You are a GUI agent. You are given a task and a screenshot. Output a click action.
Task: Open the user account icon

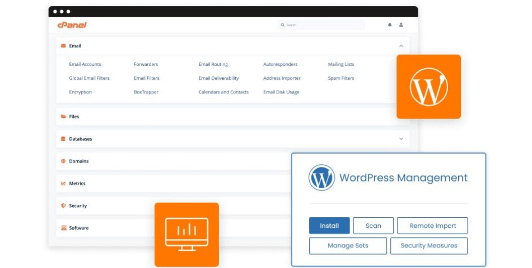click(401, 25)
